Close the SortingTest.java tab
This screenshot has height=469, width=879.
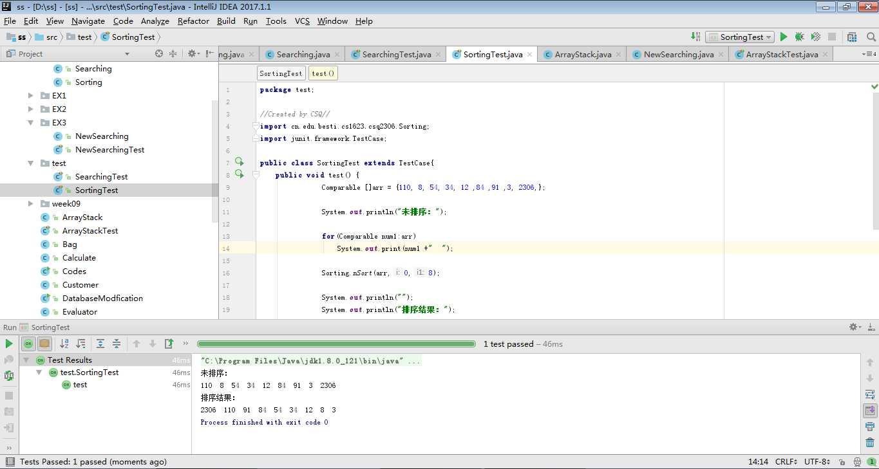coord(529,55)
